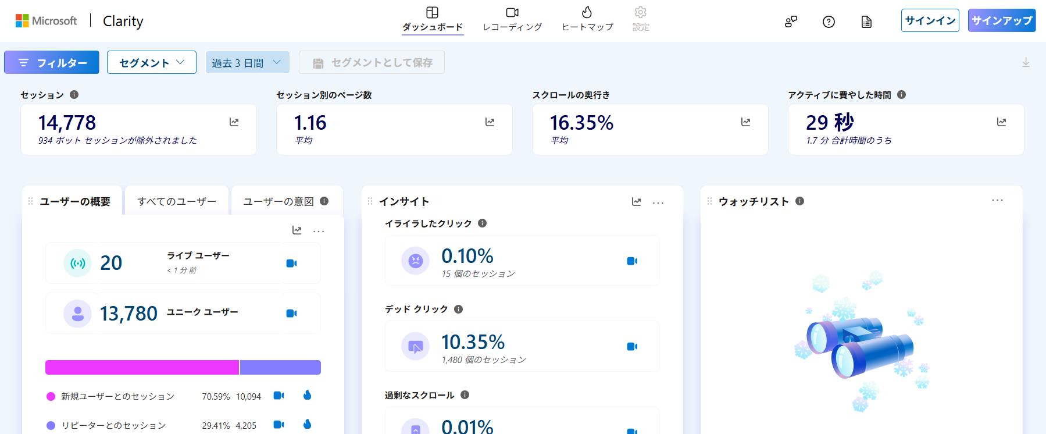
Task: Open the レコーディング (Recordings) tab
Action: click(x=512, y=19)
